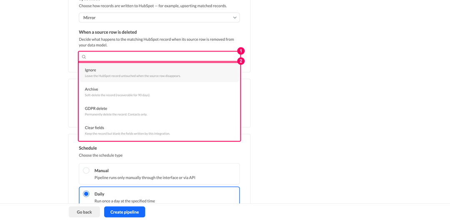Click "Choose the schedule type" text
The height and width of the screenshot is (220, 450).
tap(101, 155)
